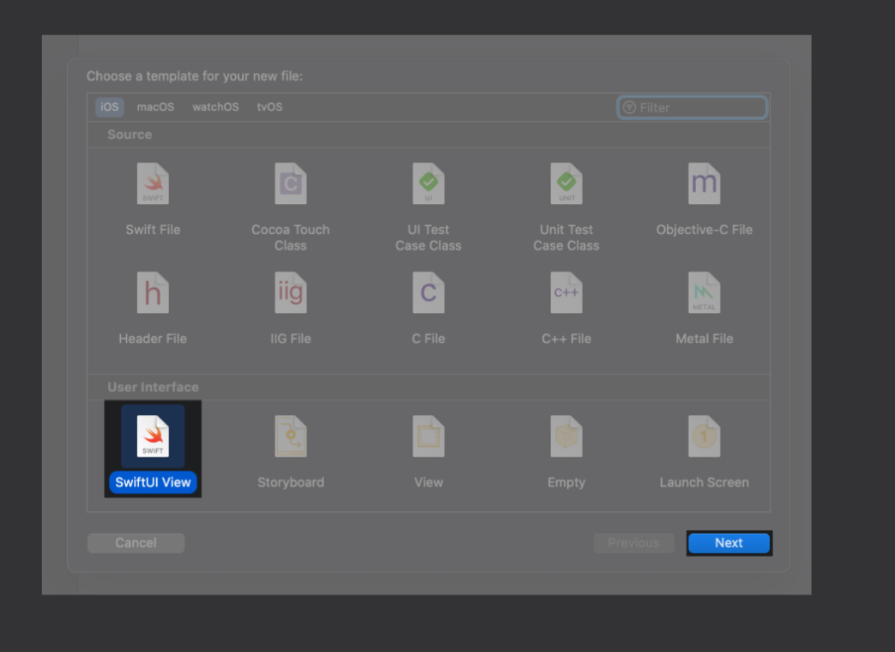Click the 'Choose a template for your new file:' text
895x652 pixels.
(195, 75)
